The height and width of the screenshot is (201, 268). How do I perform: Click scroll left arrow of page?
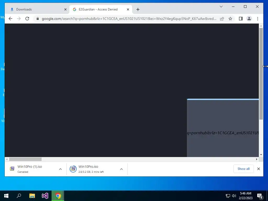tap(7, 159)
